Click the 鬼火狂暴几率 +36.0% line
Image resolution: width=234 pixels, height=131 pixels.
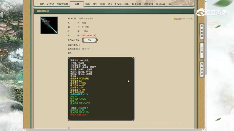[80, 103]
